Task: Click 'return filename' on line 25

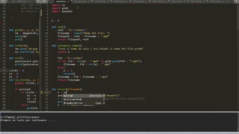Action: coord(69,80)
